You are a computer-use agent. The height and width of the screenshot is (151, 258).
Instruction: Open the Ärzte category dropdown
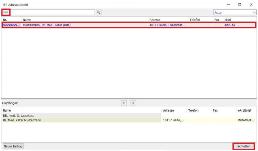(x=235, y=13)
